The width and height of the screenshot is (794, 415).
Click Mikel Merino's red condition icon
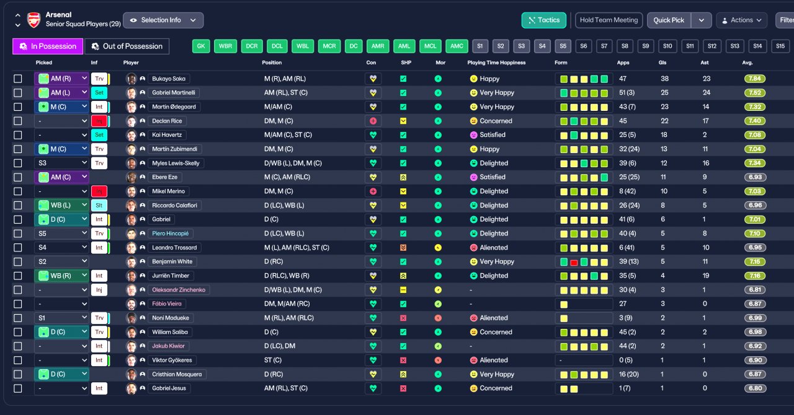[x=373, y=191]
